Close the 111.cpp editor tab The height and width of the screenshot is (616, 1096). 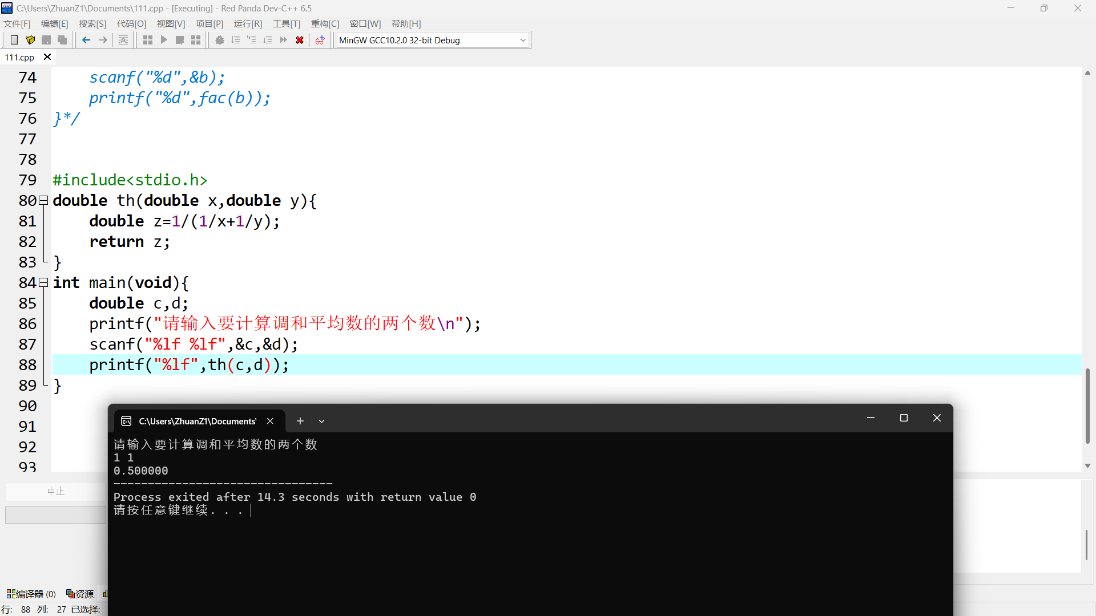(47, 57)
